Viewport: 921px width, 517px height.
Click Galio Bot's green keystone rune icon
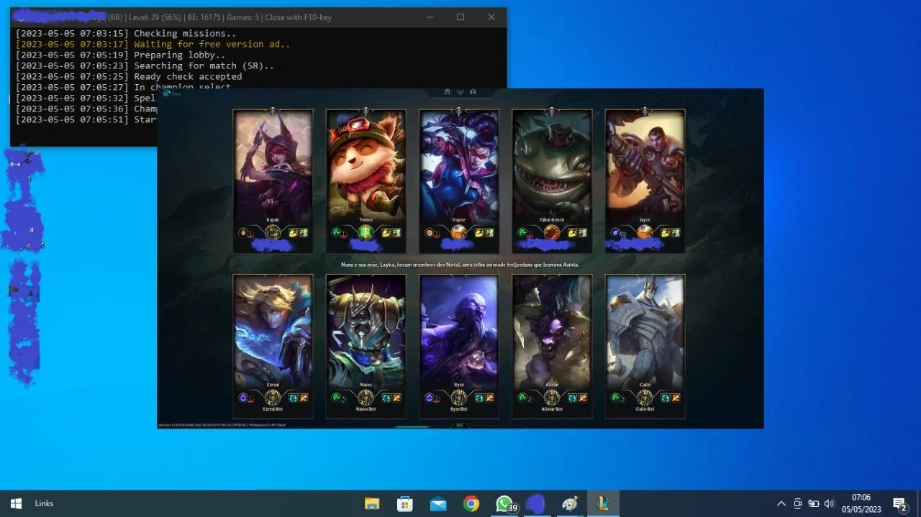point(615,397)
